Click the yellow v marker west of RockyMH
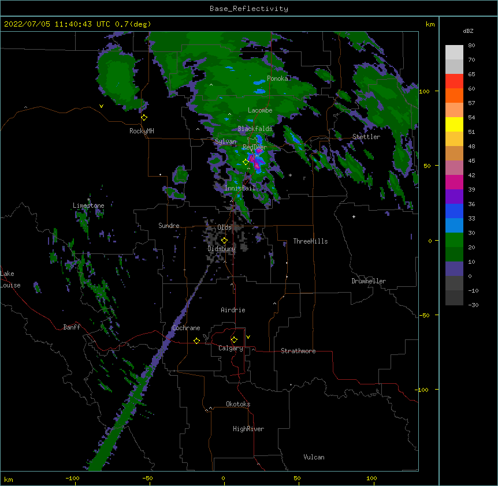The image size is (498, 486). pos(101,106)
